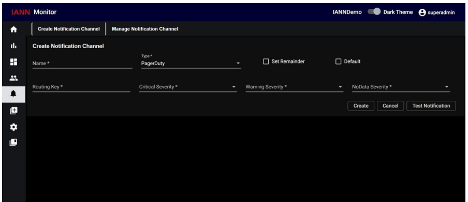Expand the Critical Severity dropdown

pos(188,87)
